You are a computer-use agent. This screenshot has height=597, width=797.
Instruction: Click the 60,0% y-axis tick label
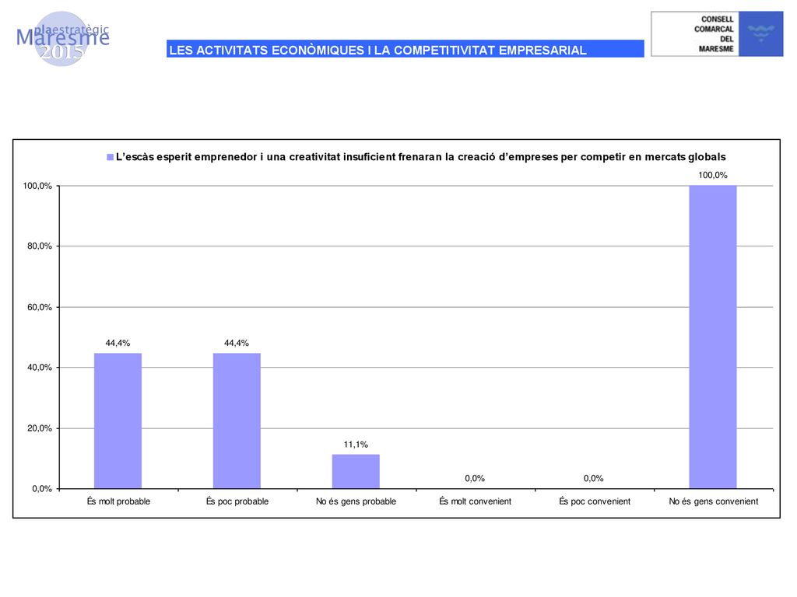point(40,307)
